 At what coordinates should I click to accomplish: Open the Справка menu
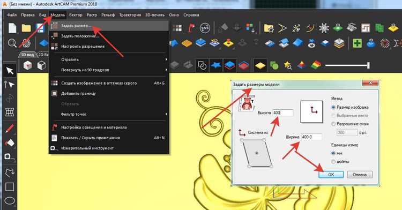(x=191, y=15)
